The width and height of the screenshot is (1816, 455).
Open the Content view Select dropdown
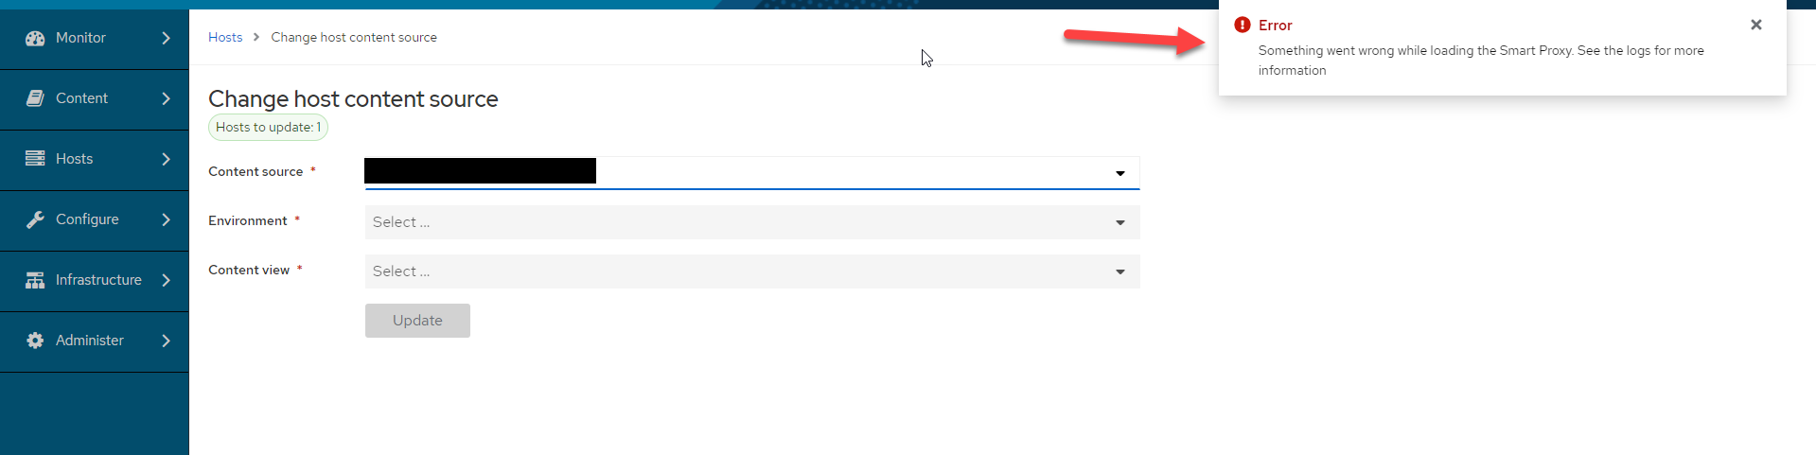tap(752, 271)
